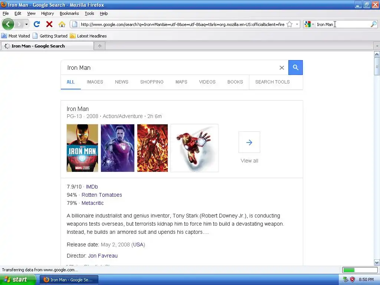The image size is (380, 285).
Task: Click the magnifier icon in Firefox search box
Action: pos(374,24)
